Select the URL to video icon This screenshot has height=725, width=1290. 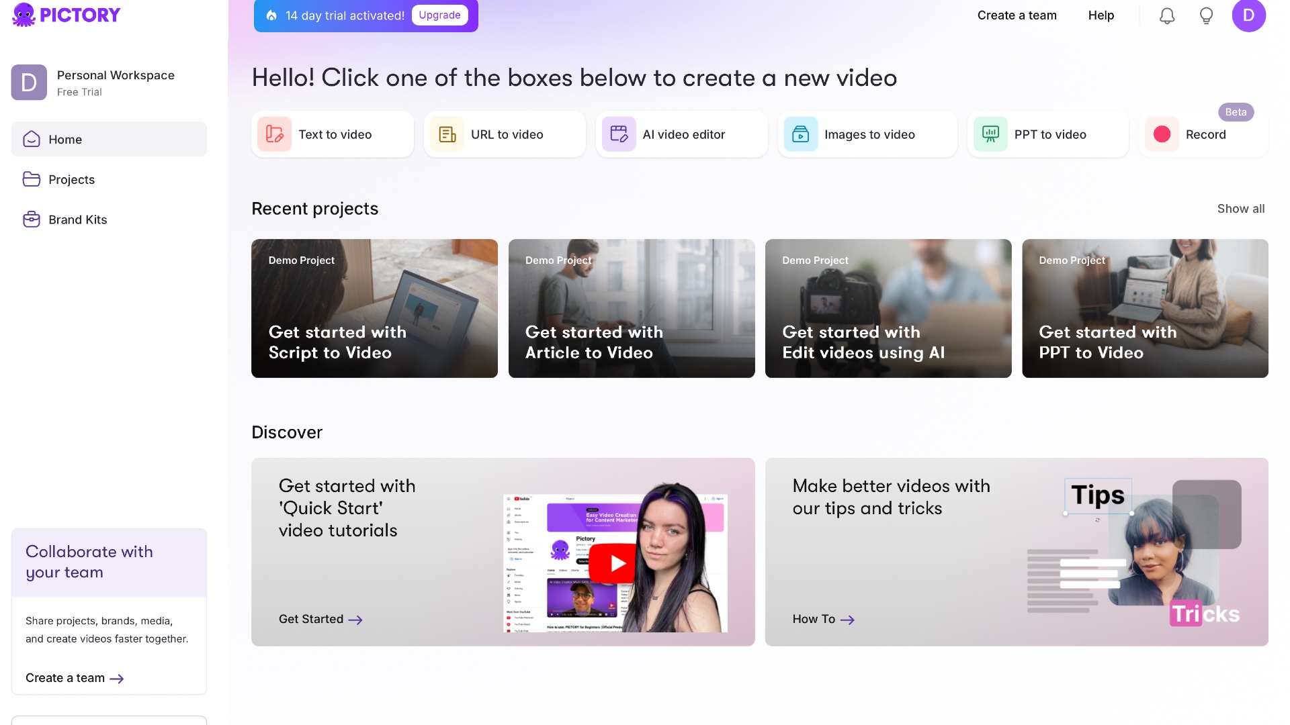coord(447,134)
